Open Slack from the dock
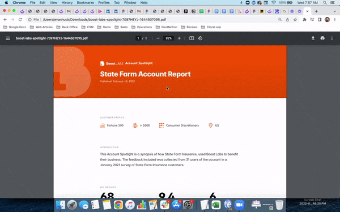Viewport: 340px width, 212px height. 165,205
